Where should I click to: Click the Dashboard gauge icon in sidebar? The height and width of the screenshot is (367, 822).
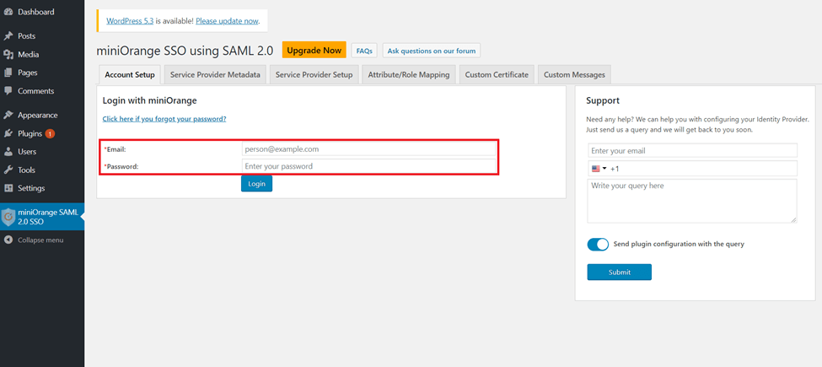[8, 12]
